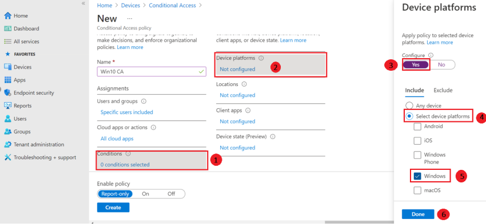Check the macOS checkbox
Image resolution: width=486 pixels, height=224 pixels.
[x=417, y=190]
